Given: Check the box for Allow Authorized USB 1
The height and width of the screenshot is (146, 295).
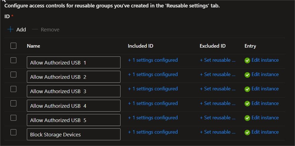Looking at the screenshot, I should (13, 60).
